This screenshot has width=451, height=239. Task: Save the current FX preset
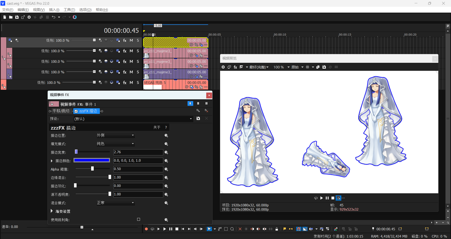(198, 119)
